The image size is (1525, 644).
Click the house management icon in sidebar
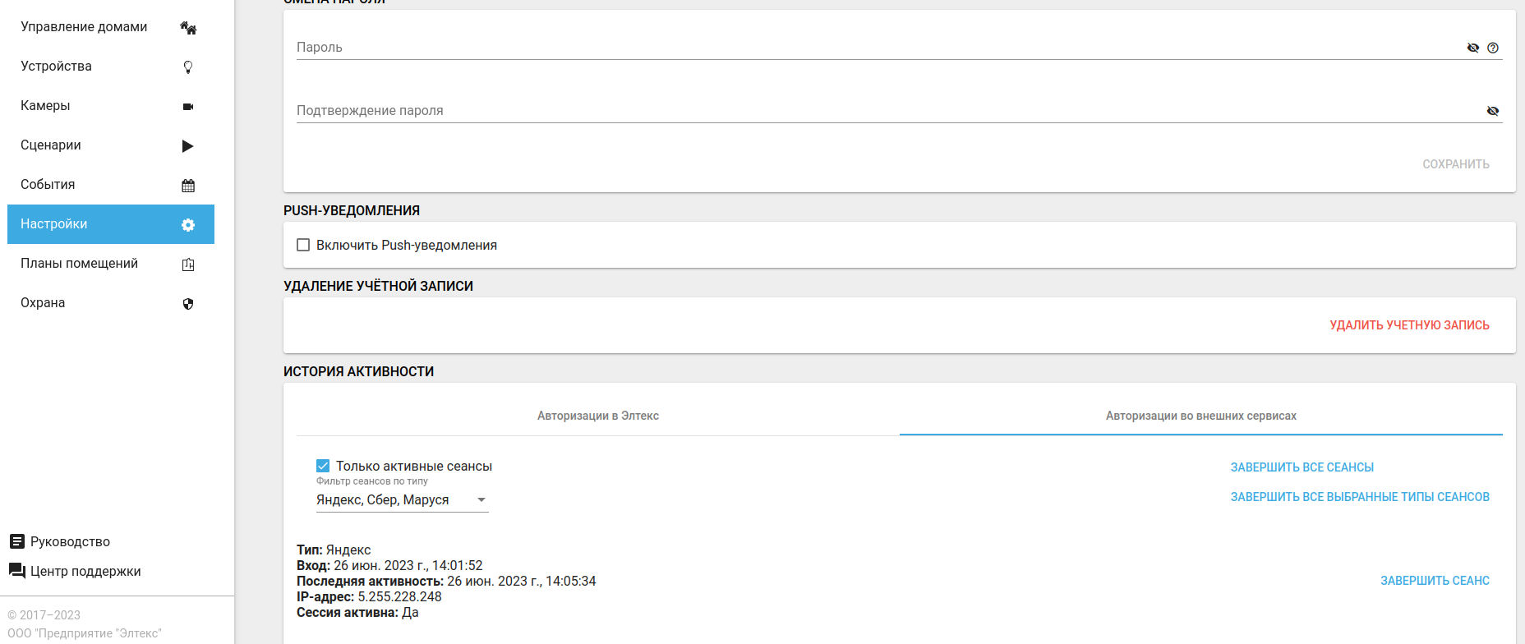188,28
